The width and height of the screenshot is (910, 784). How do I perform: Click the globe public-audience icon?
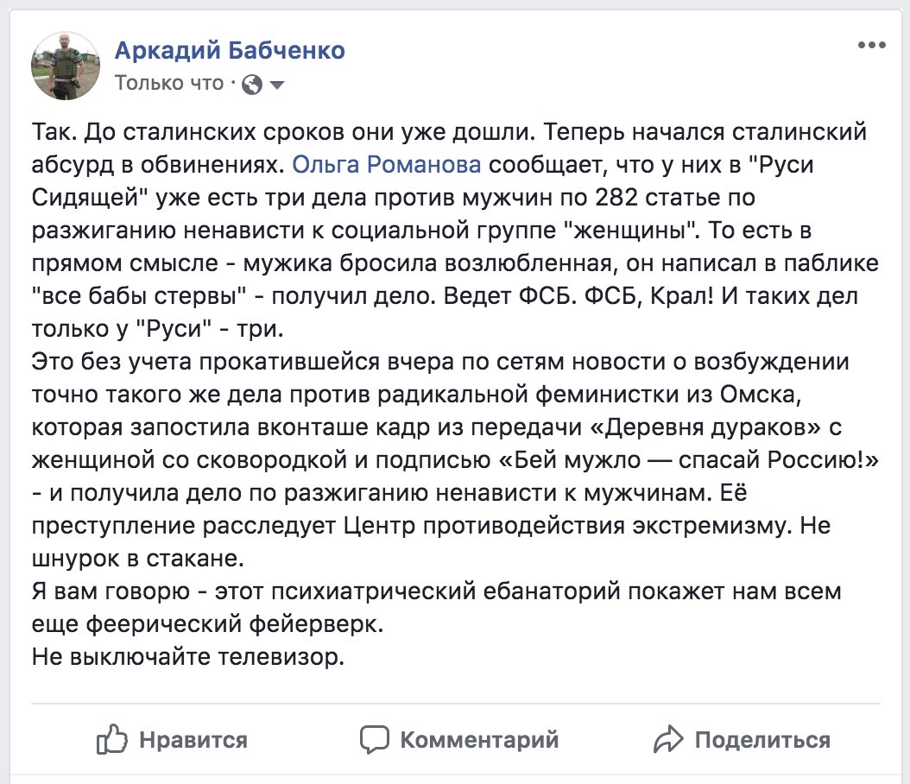252,85
